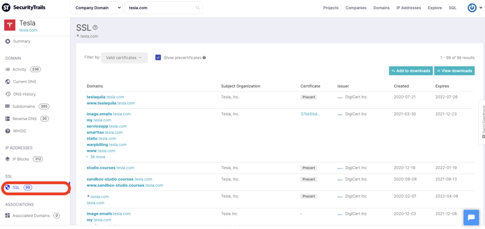Open the chat support bubble
485x229 pixels.
[x=471, y=217]
